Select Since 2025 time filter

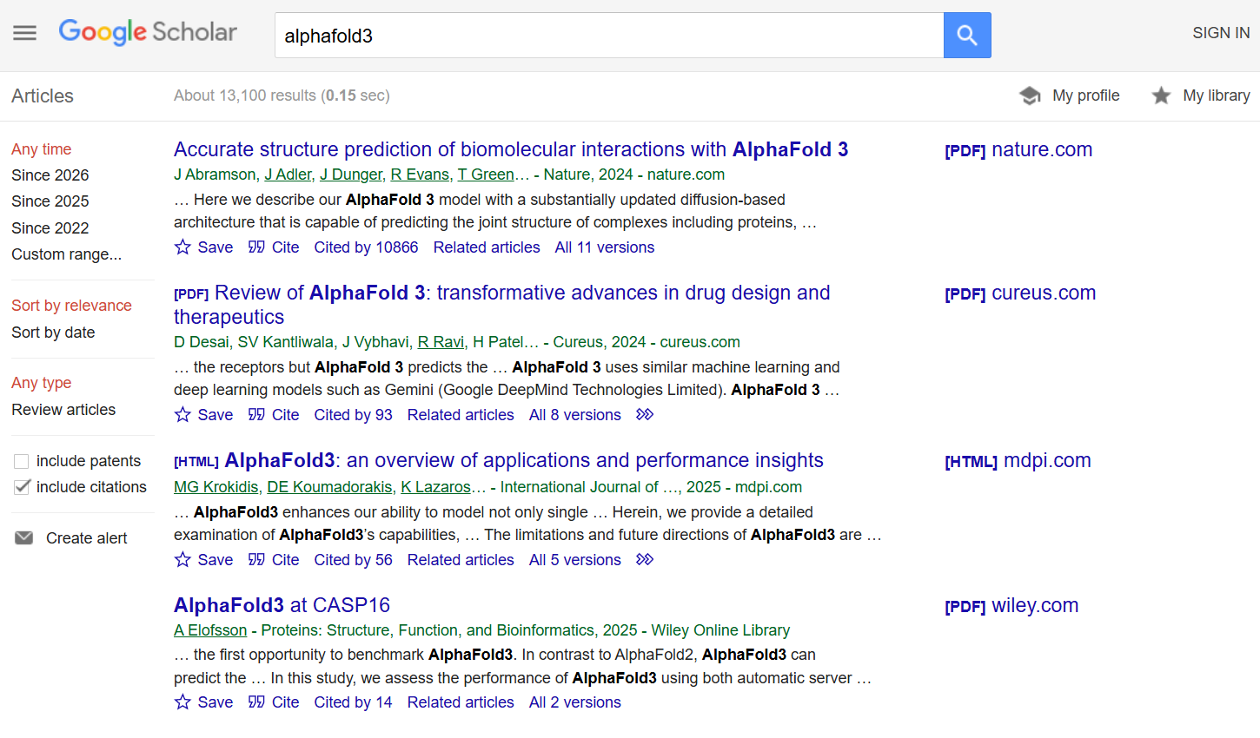coord(50,201)
